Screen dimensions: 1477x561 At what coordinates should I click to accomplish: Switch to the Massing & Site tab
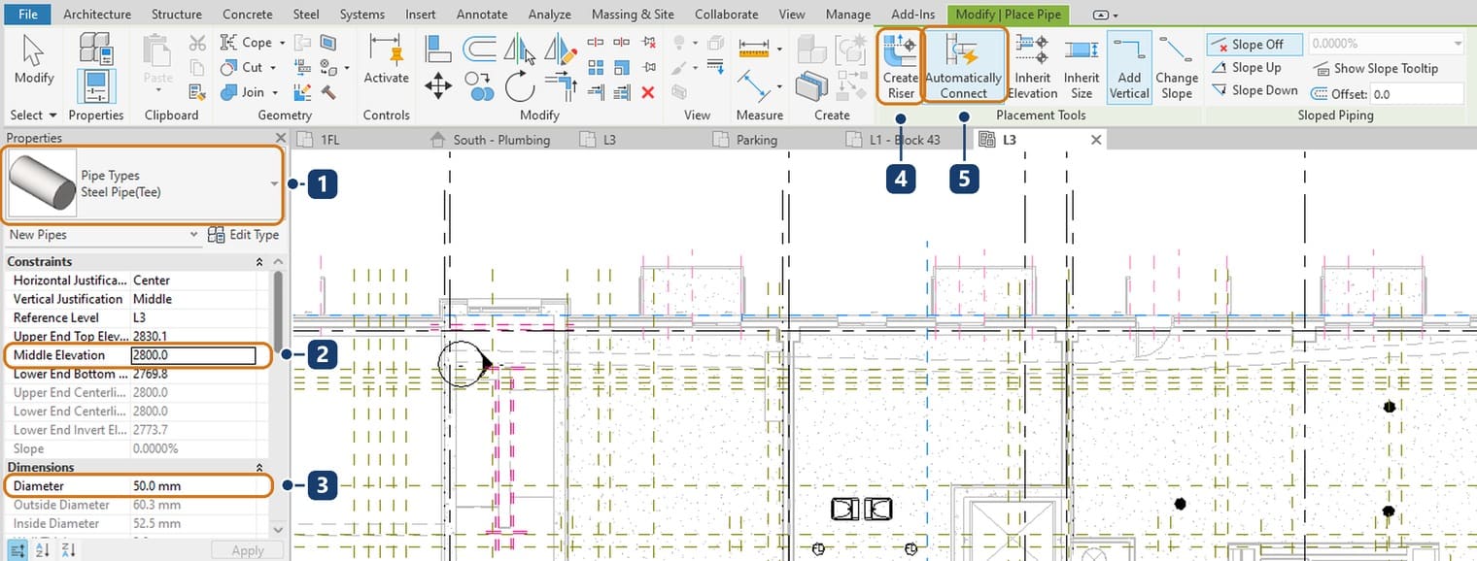[633, 15]
